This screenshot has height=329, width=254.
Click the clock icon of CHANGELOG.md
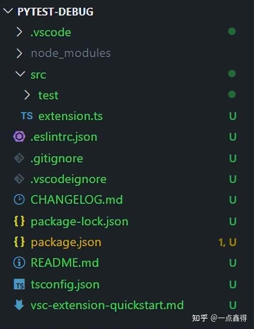click(19, 199)
